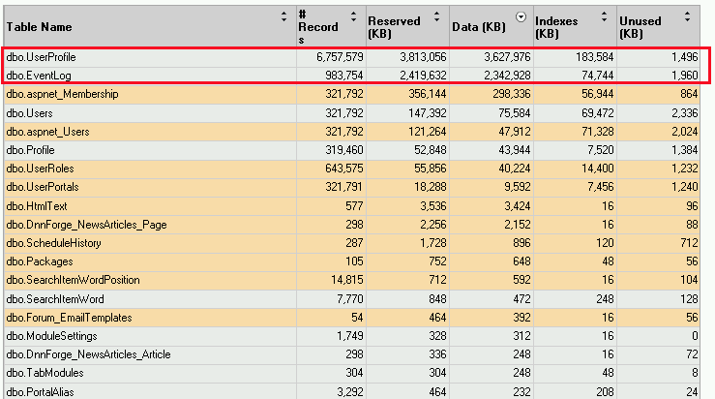Select the dbo.EventLog table name
Screen dimensions: 715x399
(x=39, y=76)
